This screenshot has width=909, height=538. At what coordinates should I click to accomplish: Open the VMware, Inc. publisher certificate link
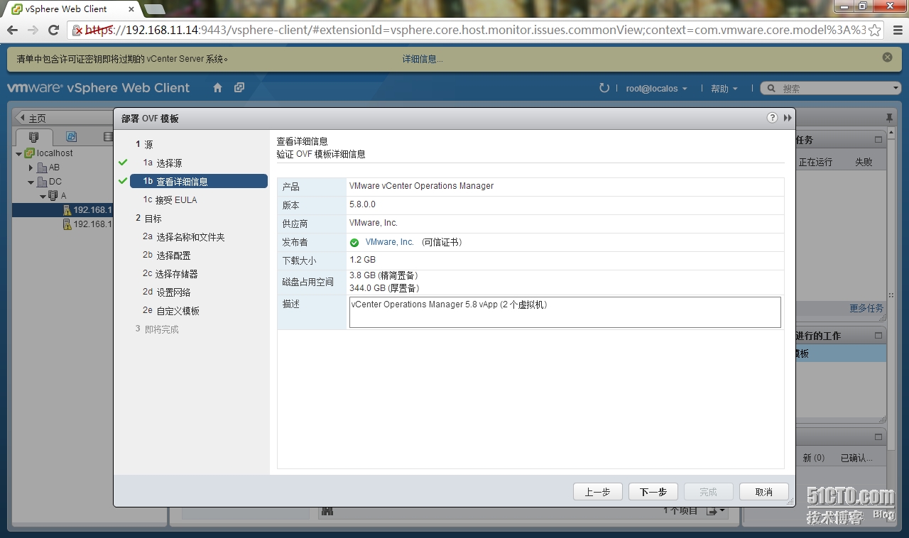tap(389, 242)
